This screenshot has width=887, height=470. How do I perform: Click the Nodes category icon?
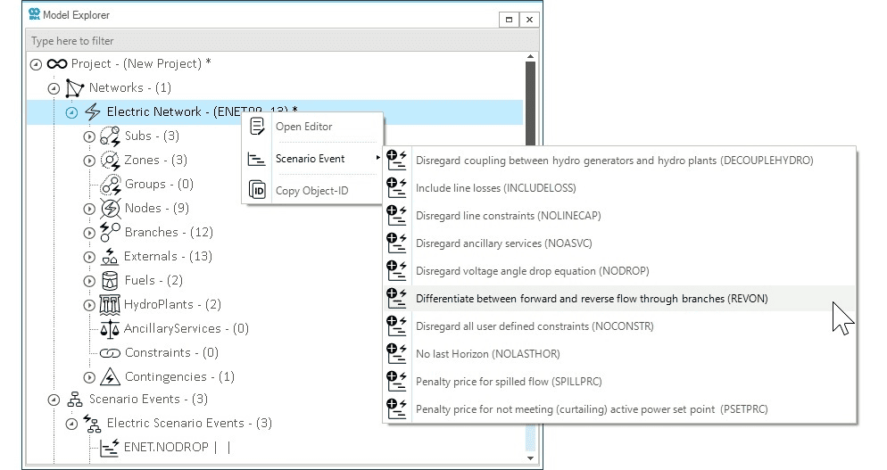tap(111, 209)
